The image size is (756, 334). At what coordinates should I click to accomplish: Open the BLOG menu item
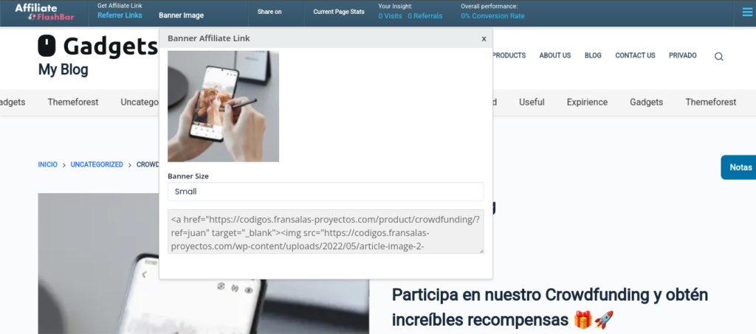593,55
